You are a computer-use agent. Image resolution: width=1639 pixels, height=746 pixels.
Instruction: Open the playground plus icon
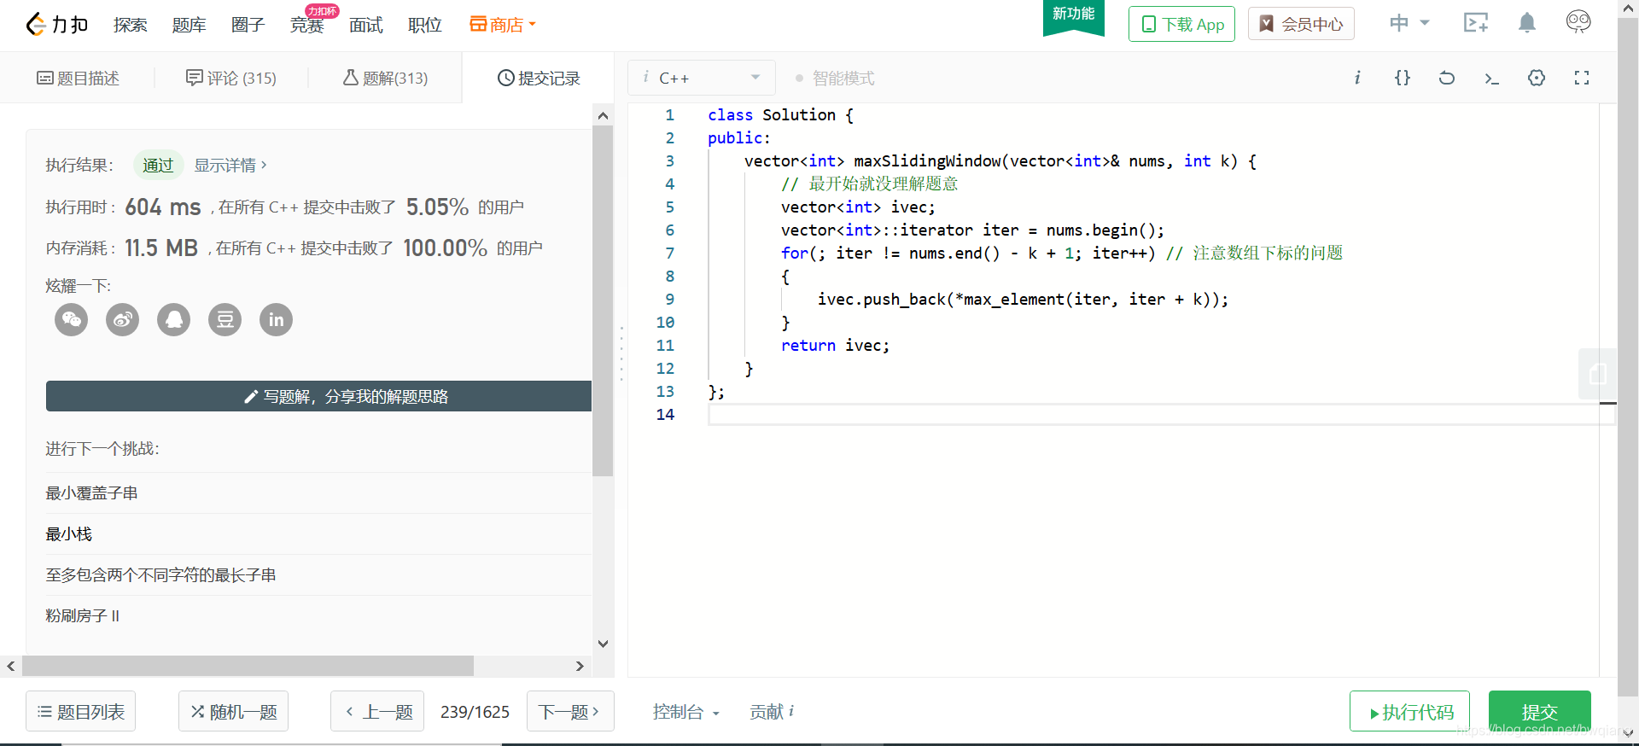pyautogui.click(x=1476, y=23)
